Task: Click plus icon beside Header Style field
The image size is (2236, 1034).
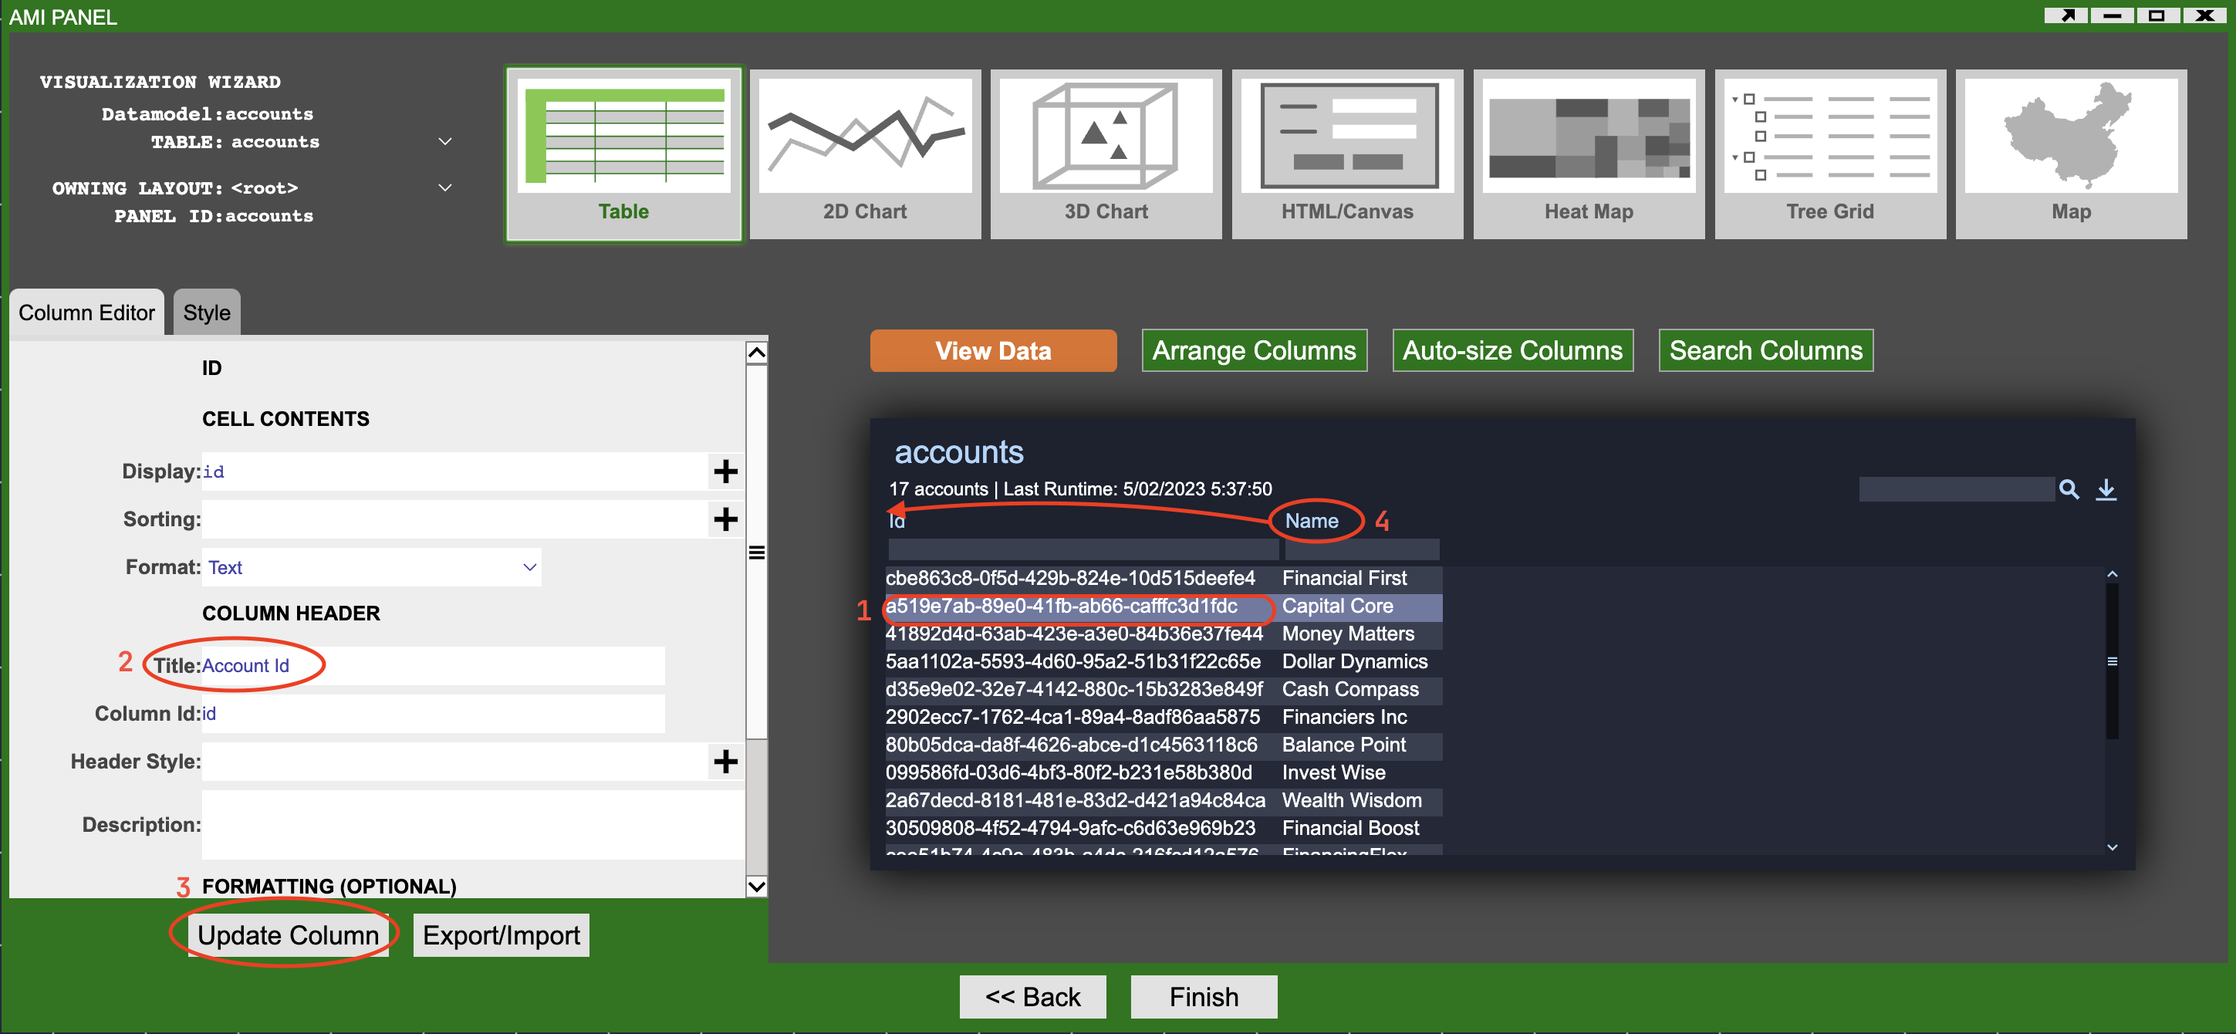Action: [725, 762]
